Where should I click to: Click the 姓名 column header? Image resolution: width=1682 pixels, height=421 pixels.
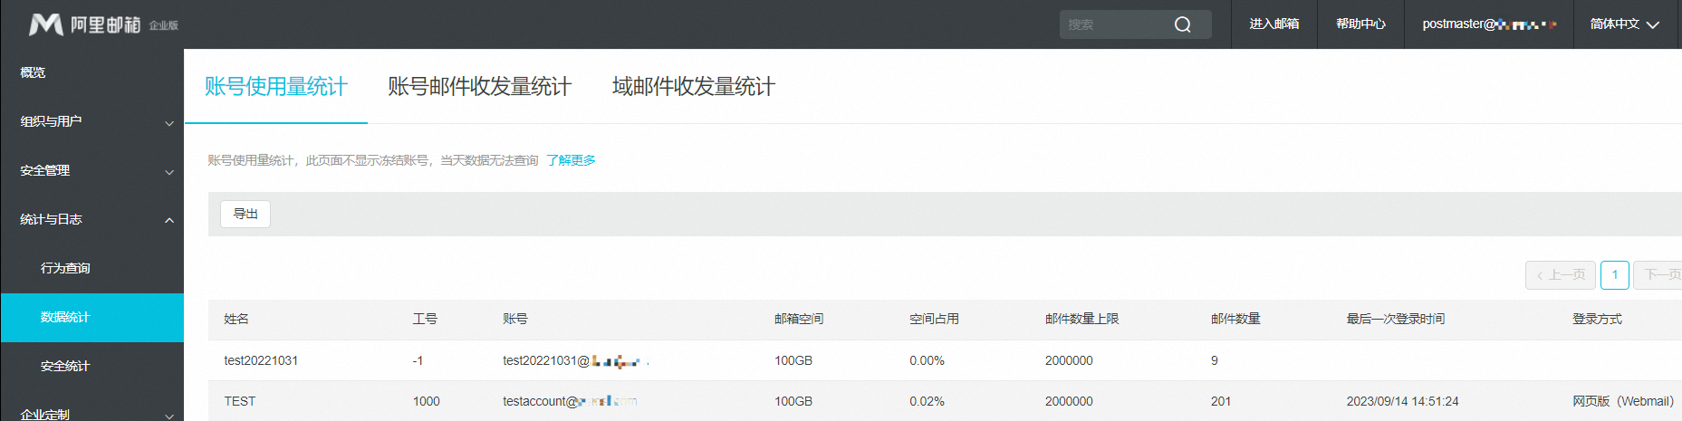[x=236, y=319]
